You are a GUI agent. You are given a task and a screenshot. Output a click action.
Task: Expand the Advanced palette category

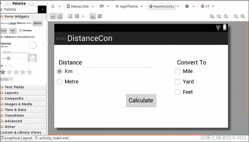tap(23, 121)
